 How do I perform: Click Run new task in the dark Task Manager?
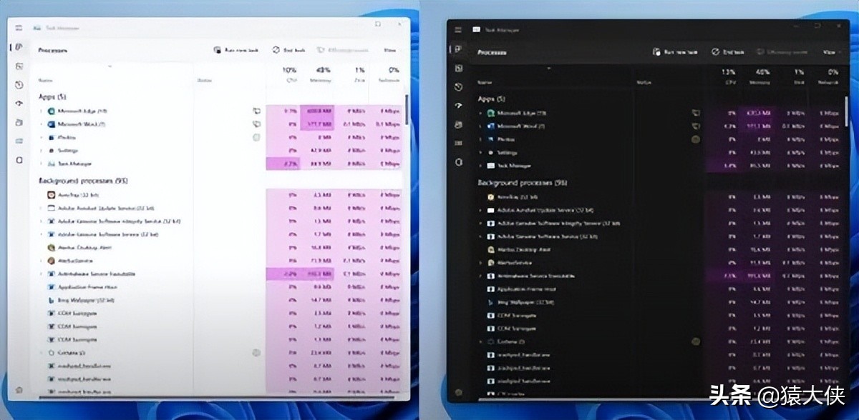(674, 52)
